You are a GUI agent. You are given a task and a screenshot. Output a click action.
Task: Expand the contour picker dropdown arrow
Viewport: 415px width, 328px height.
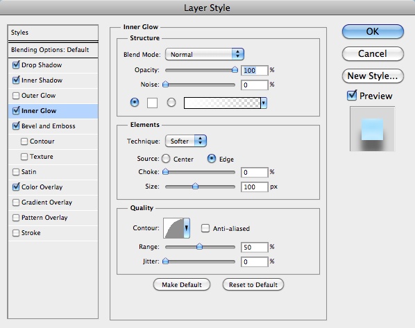(x=187, y=228)
